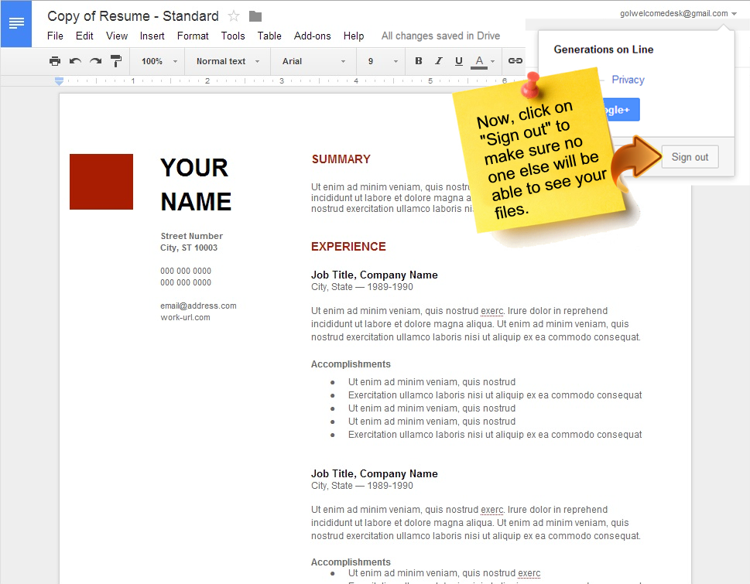Open the text color picker

pos(483,61)
